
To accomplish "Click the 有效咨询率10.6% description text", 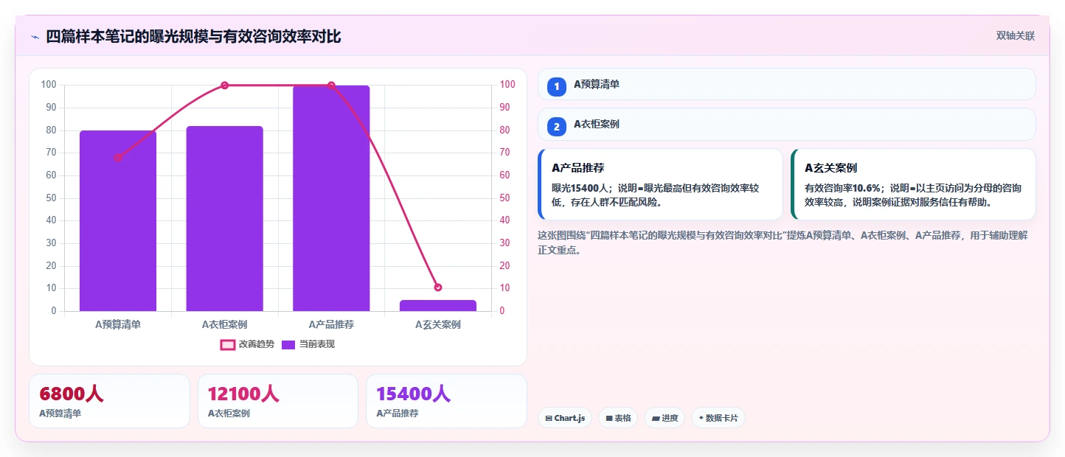I will coord(913,195).
